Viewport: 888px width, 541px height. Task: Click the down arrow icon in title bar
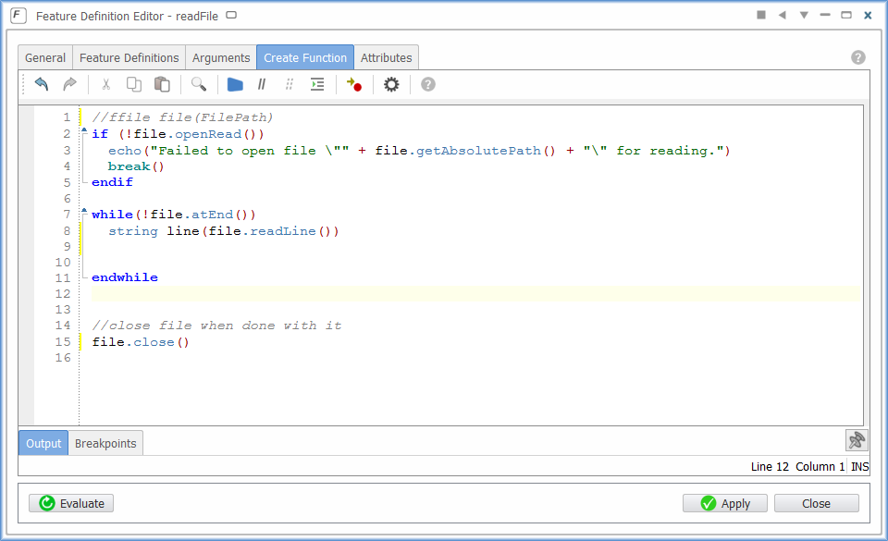coord(804,15)
